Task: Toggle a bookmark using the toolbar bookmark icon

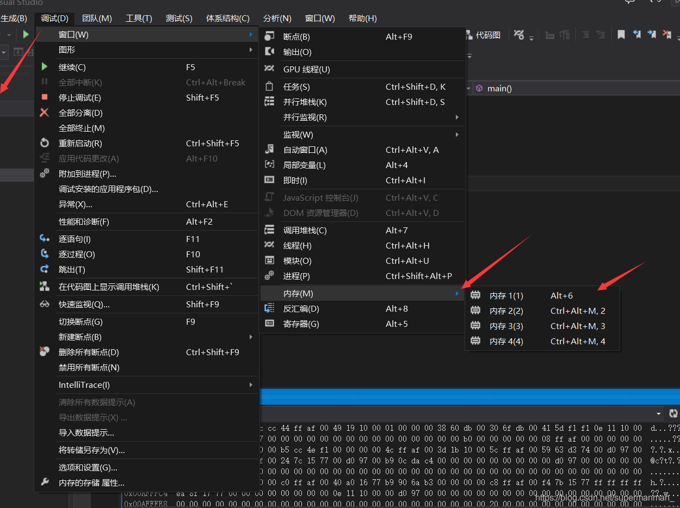Action: [x=621, y=35]
